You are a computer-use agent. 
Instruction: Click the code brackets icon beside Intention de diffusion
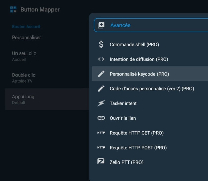[101, 59]
